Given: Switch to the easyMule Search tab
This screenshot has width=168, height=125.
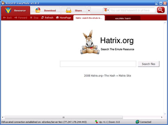Looking at the screenshot, I should (123, 18).
